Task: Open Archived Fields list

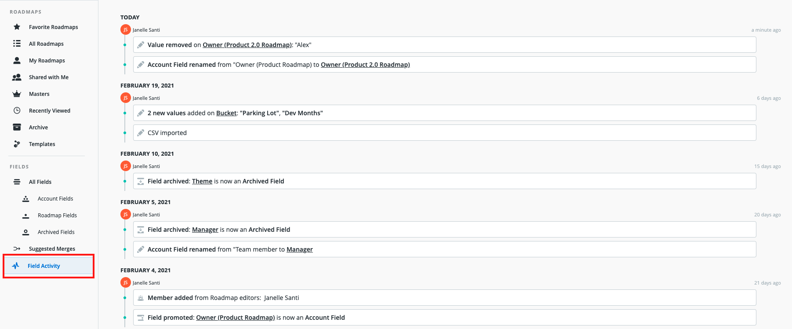Action: 56,232
